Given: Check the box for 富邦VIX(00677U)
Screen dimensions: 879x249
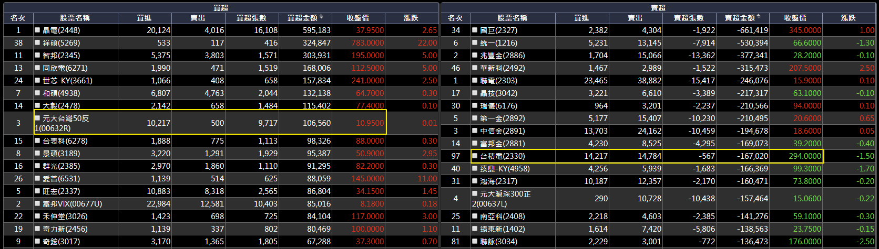Looking at the screenshot, I should 37,204.
